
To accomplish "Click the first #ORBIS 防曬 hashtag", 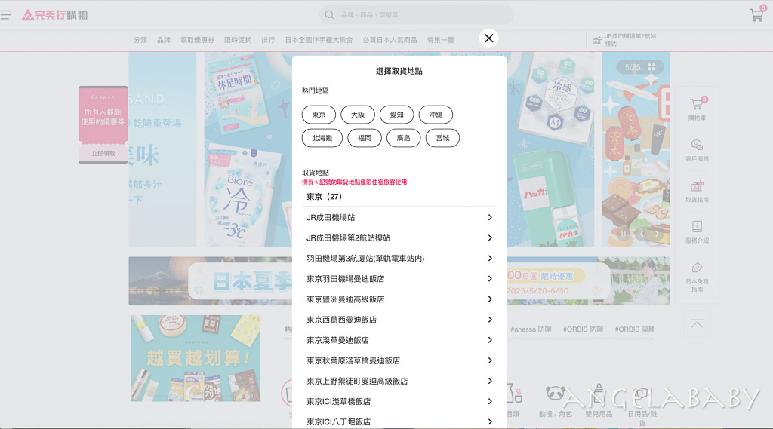I will point(583,329).
